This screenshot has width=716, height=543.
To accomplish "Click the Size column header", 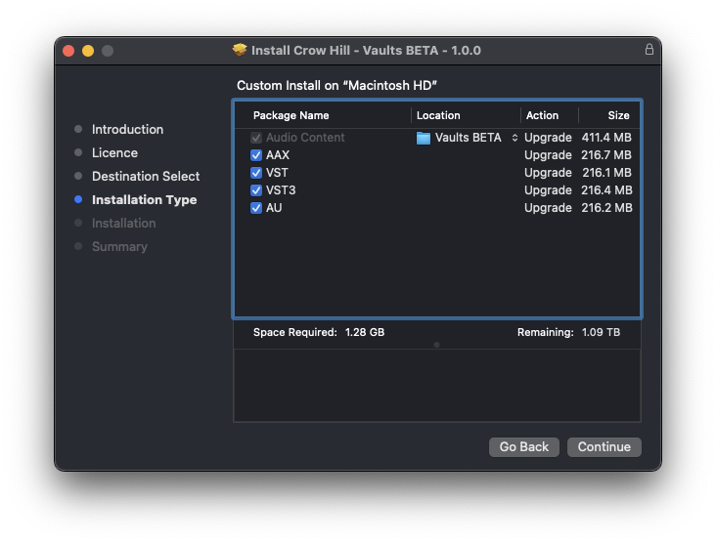I will point(618,115).
